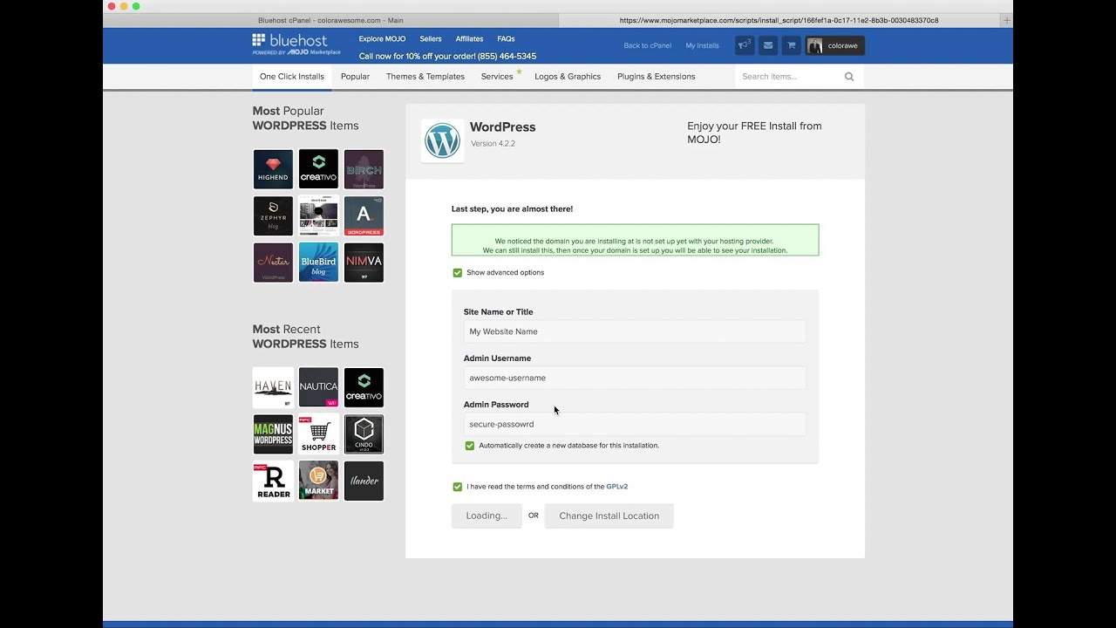Click the green domain not set up notice
The height and width of the screenshot is (628, 1116).
pyautogui.click(x=635, y=240)
